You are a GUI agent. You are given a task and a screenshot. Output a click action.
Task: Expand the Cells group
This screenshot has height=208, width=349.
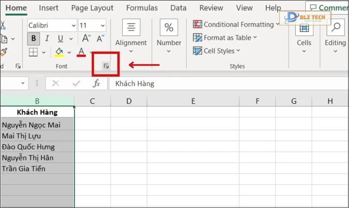[x=304, y=37]
